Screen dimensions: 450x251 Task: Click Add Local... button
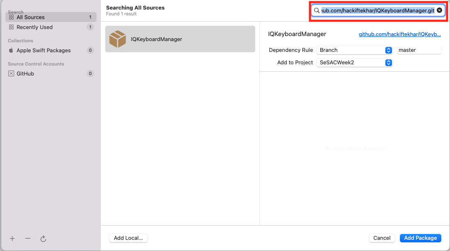tap(128, 238)
